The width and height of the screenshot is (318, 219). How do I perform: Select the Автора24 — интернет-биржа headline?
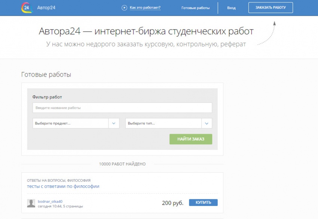[146, 31]
